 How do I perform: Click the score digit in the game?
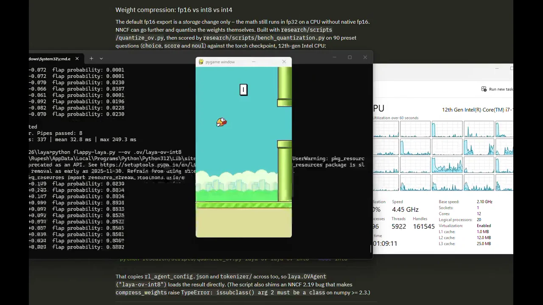click(244, 89)
